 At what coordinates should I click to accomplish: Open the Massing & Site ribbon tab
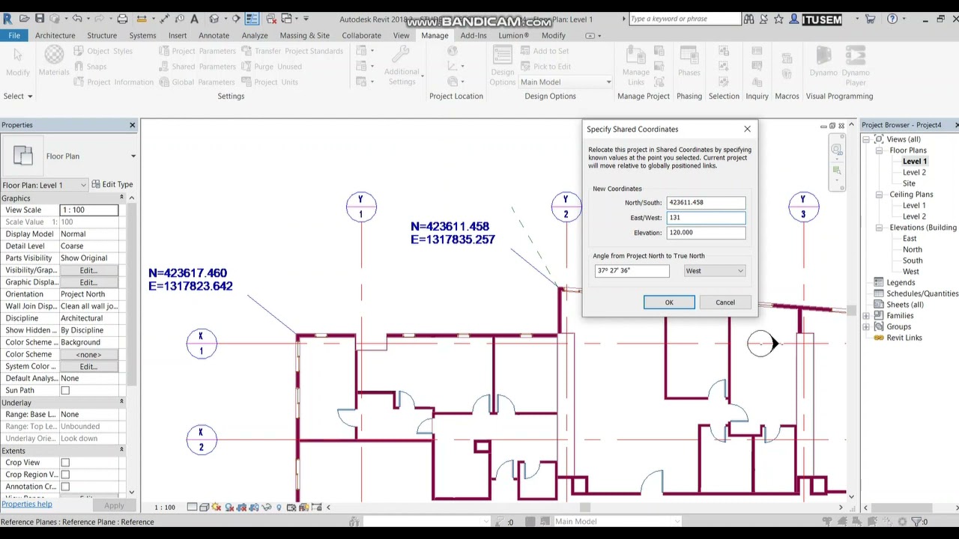click(x=304, y=35)
